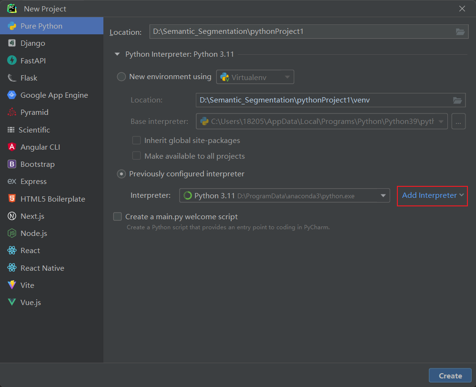
Task: Click the React Native atom icon
Action: click(x=12, y=268)
